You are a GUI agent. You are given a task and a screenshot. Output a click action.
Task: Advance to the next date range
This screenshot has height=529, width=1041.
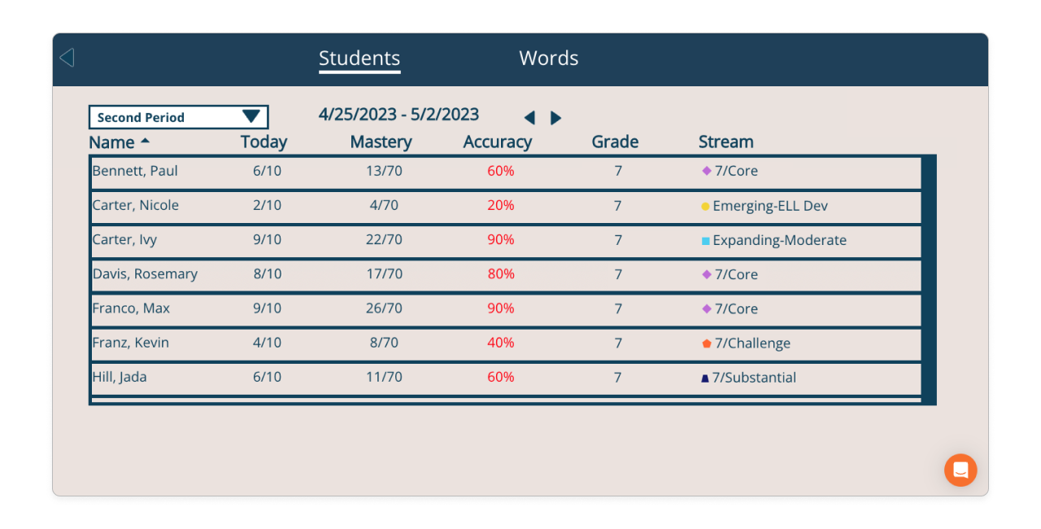pyautogui.click(x=556, y=117)
